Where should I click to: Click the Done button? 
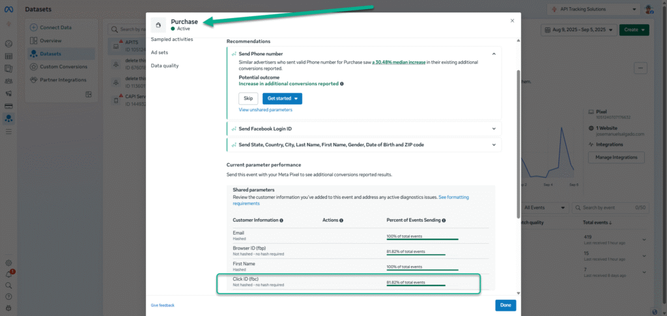pos(505,305)
